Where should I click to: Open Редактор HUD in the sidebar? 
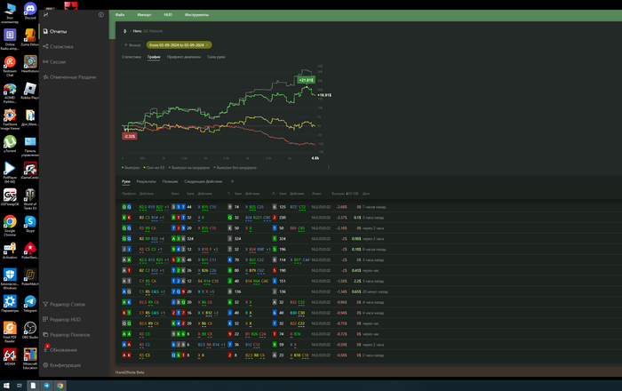[66, 319]
